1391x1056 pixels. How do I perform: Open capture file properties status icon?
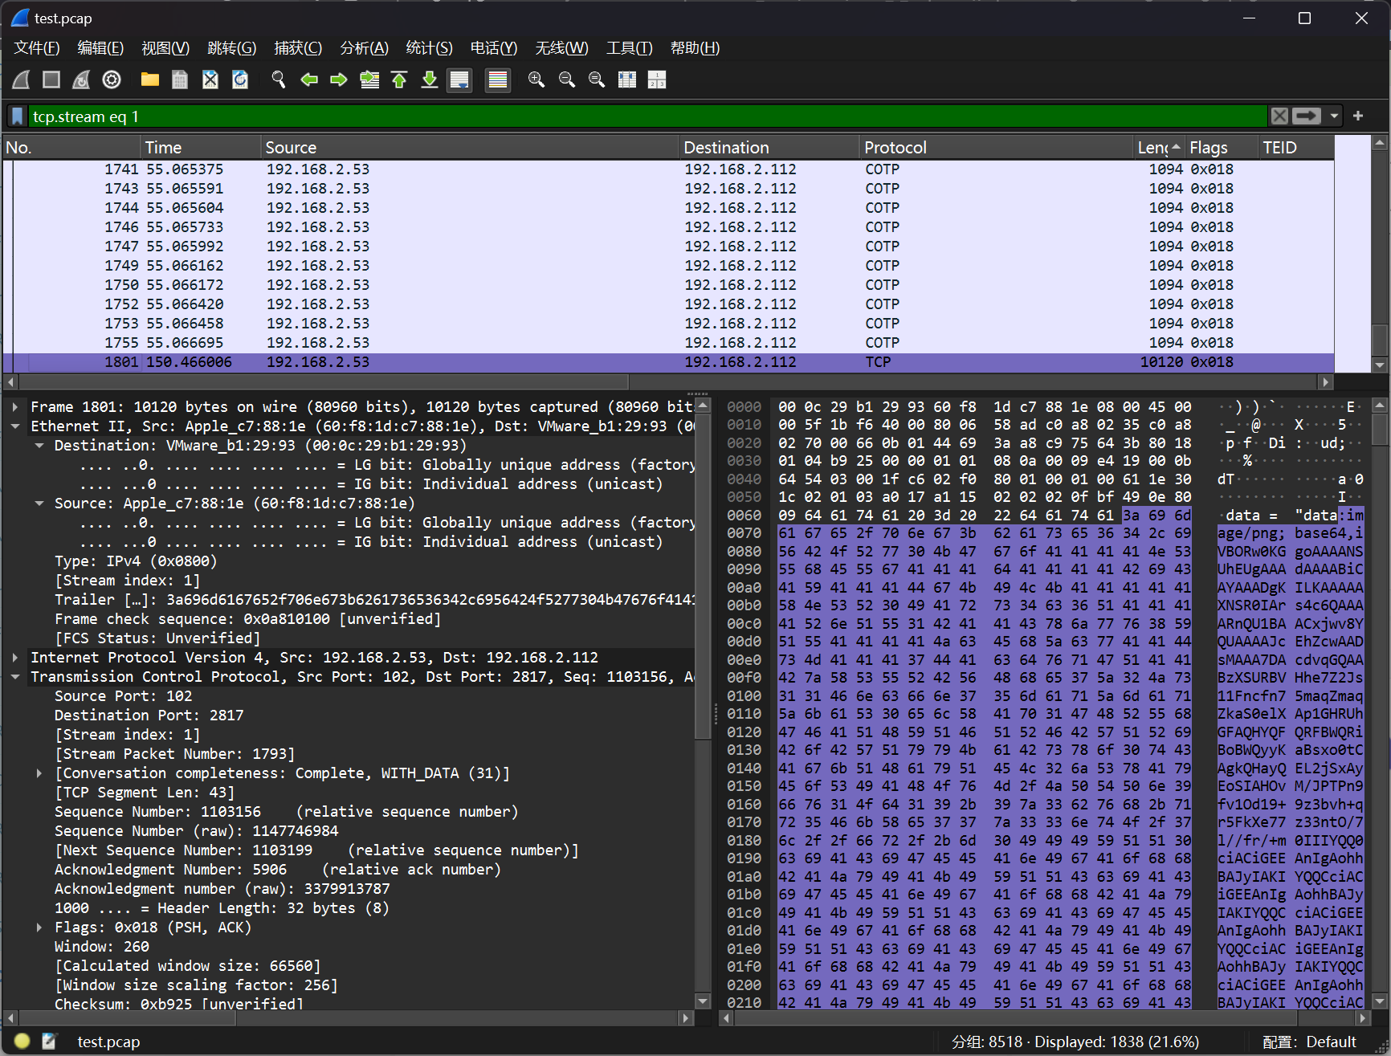click(50, 1041)
